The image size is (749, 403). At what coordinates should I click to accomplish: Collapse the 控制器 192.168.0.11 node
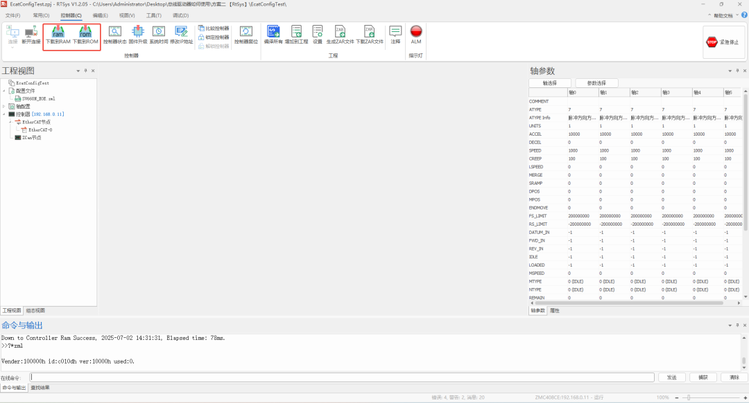(x=4, y=114)
